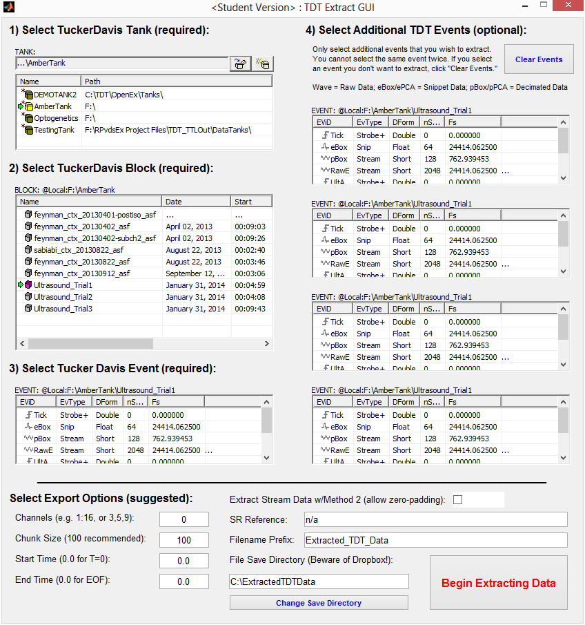Click the add new tank icon button
This screenshot has width=585, height=625.
[263, 64]
